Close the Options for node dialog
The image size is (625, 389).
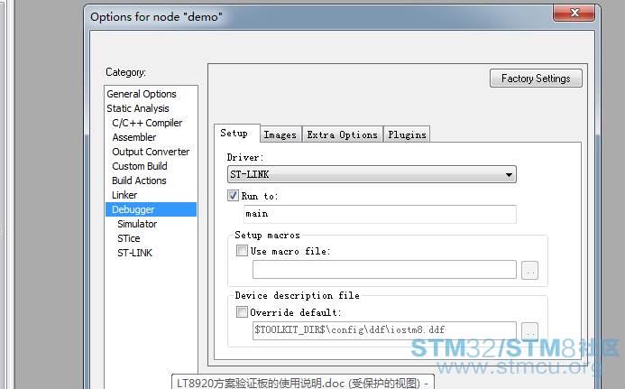(x=574, y=14)
